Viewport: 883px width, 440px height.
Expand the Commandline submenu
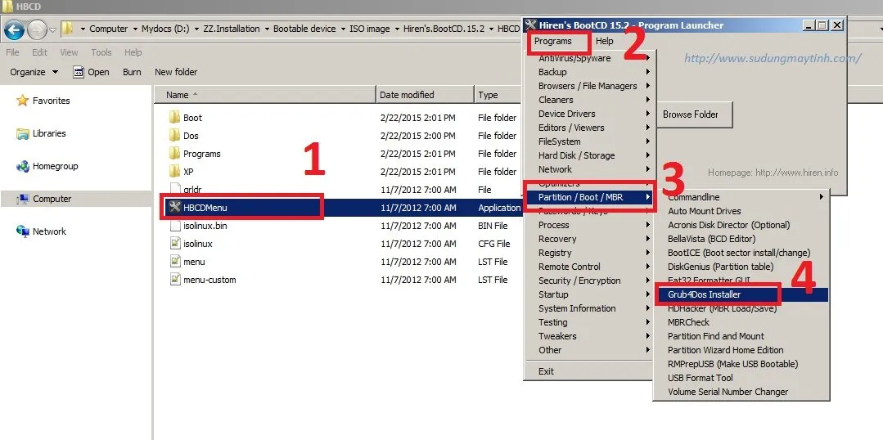point(741,197)
